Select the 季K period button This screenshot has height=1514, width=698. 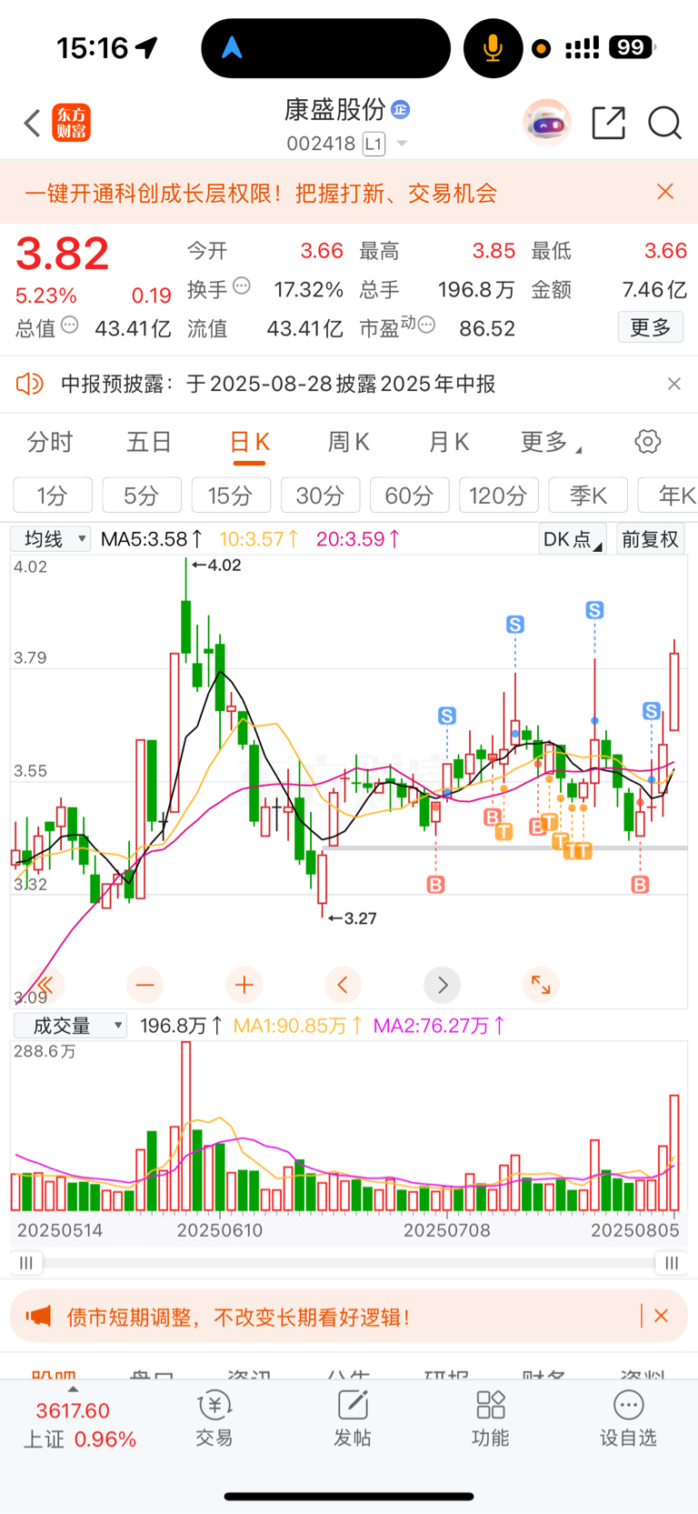pyautogui.click(x=588, y=496)
